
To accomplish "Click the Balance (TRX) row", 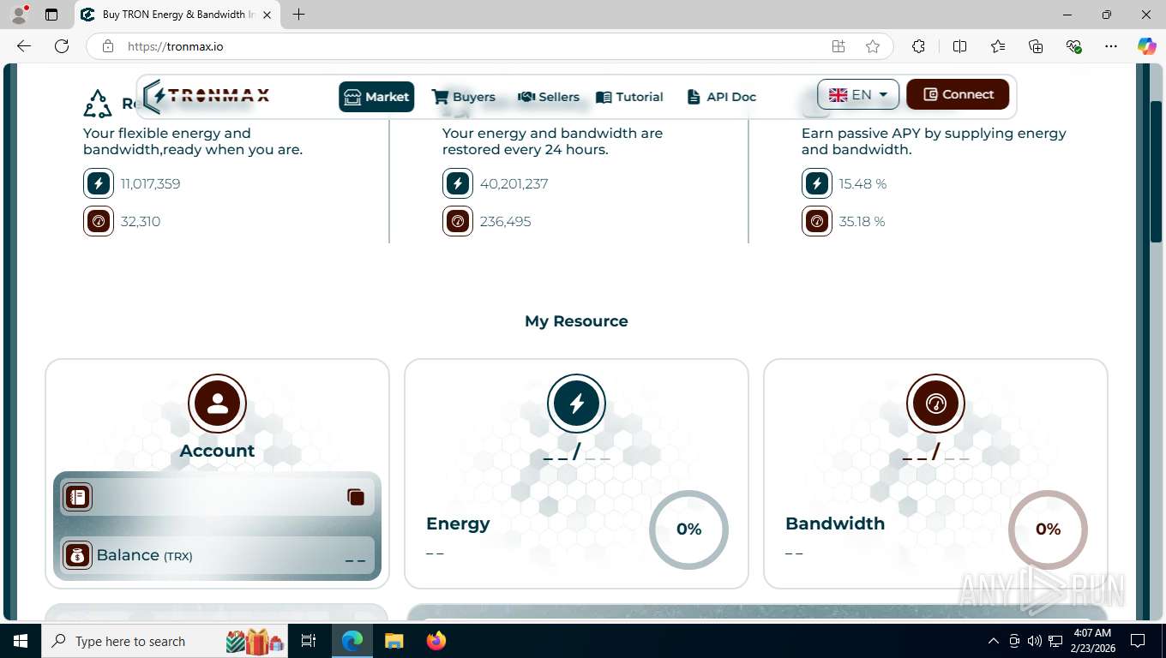I will click(218, 555).
